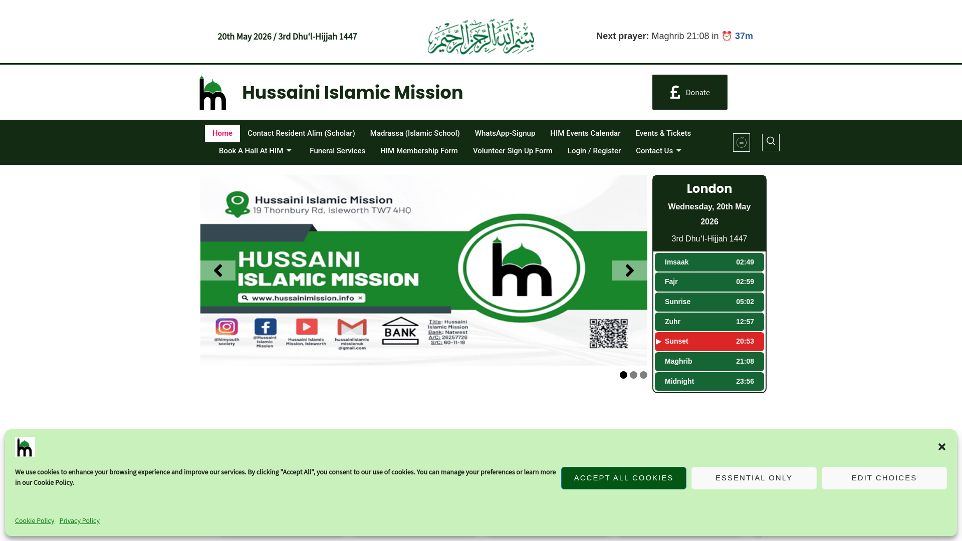Image resolution: width=962 pixels, height=541 pixels.
Task: Open WhatsApp-Signup menu item
Action: (505, 133)
